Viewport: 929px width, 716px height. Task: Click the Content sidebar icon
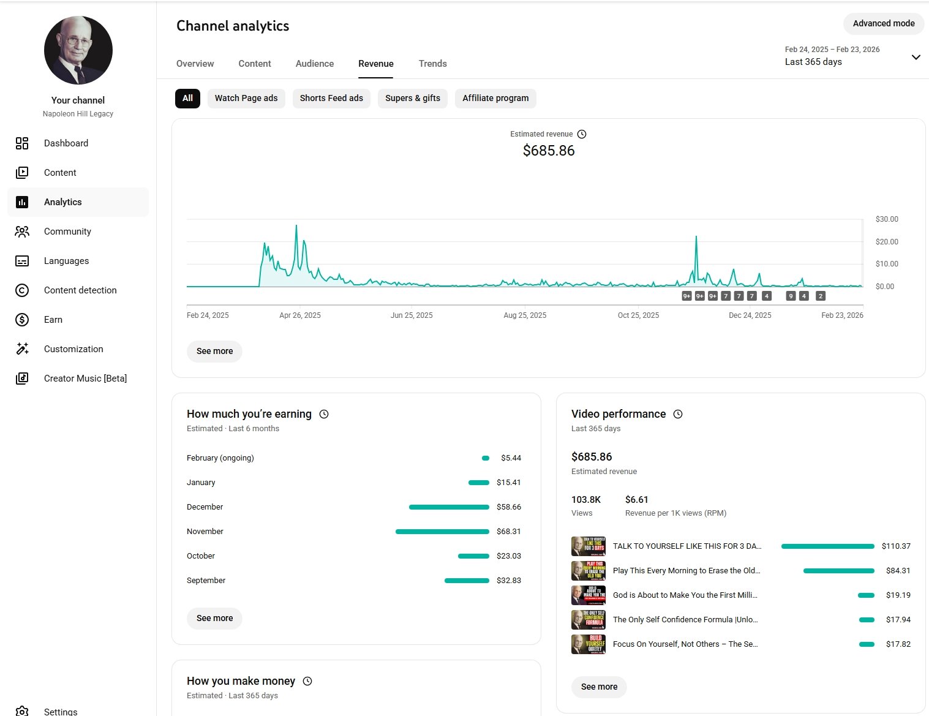click(22, 173)
